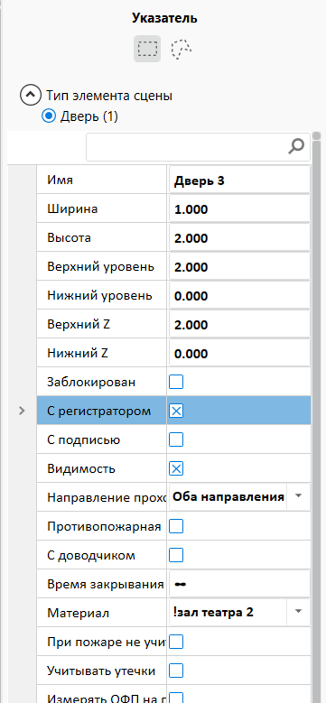This screenshot has width=326, height=703.
Task: Select the rectangular selection pointer tool
Action: (x=147, y=49)
